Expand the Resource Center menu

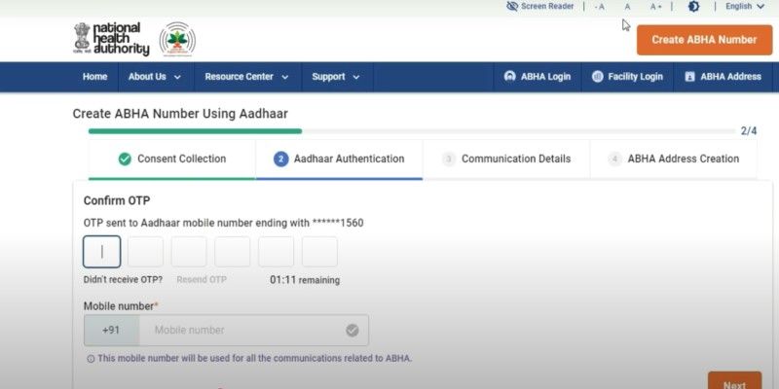point(247,77)
